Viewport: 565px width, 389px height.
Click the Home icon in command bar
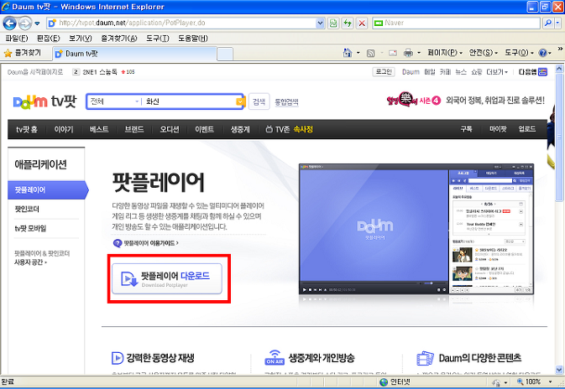pyautogui.click(x=348, y=53)
